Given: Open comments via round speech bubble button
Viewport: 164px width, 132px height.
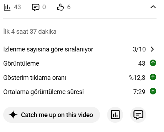Looking at the screenshot, I should pyautogui.click(x=138, y=115).
